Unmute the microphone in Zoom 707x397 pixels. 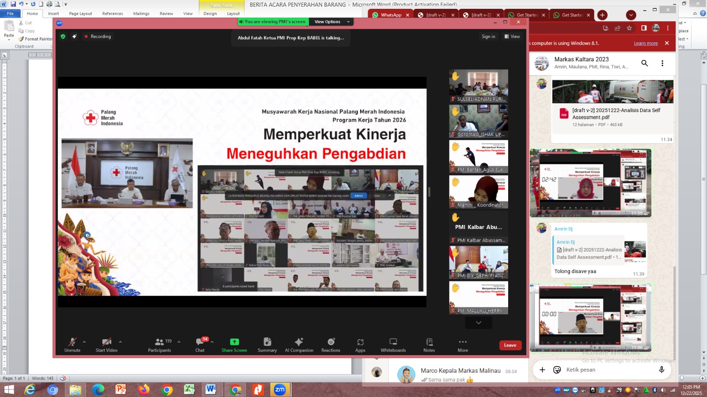tap(72, 345)
